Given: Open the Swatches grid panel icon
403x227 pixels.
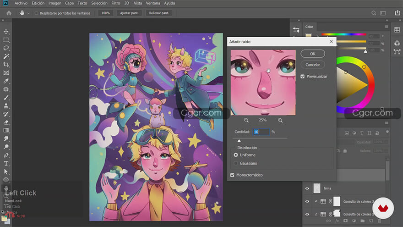Looking at the screenshot, I should (397, 30).
